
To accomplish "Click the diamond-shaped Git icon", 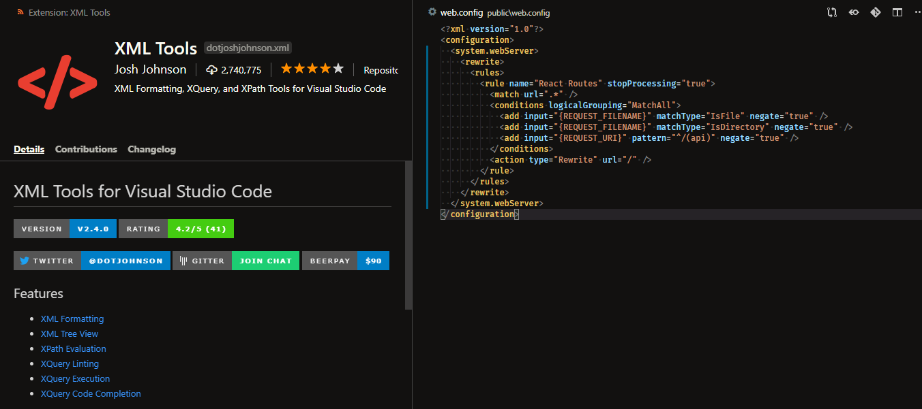I will tap(876, 12).
